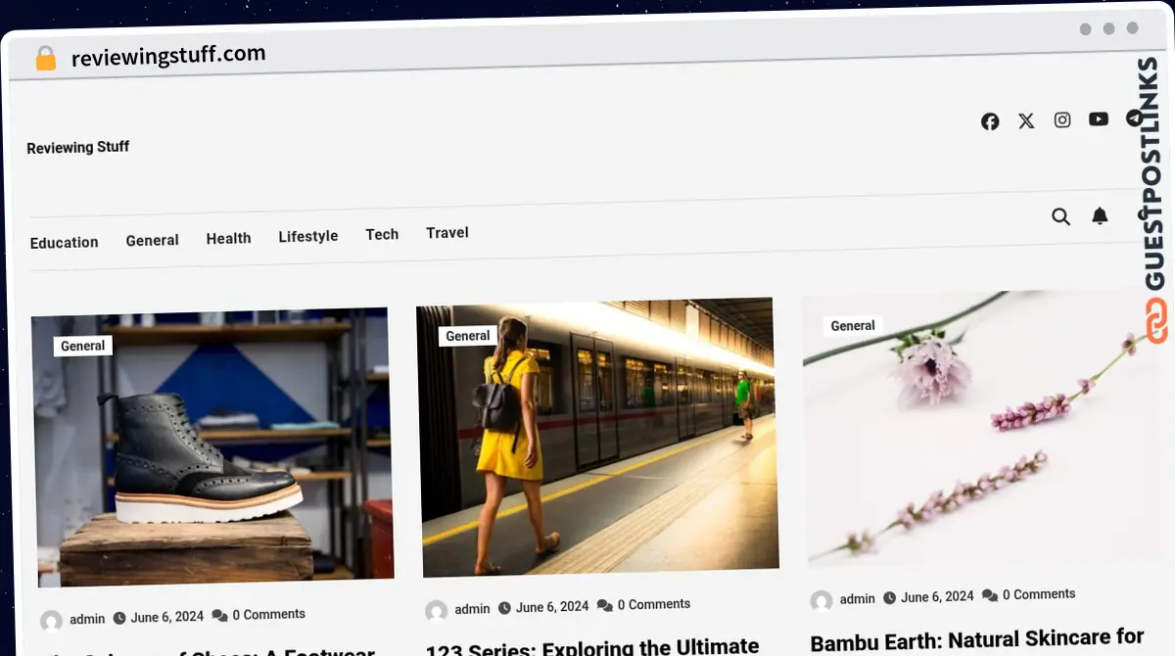Click the padlock icon in address bar
This screenshot has height=656, width=1175.
46,59
